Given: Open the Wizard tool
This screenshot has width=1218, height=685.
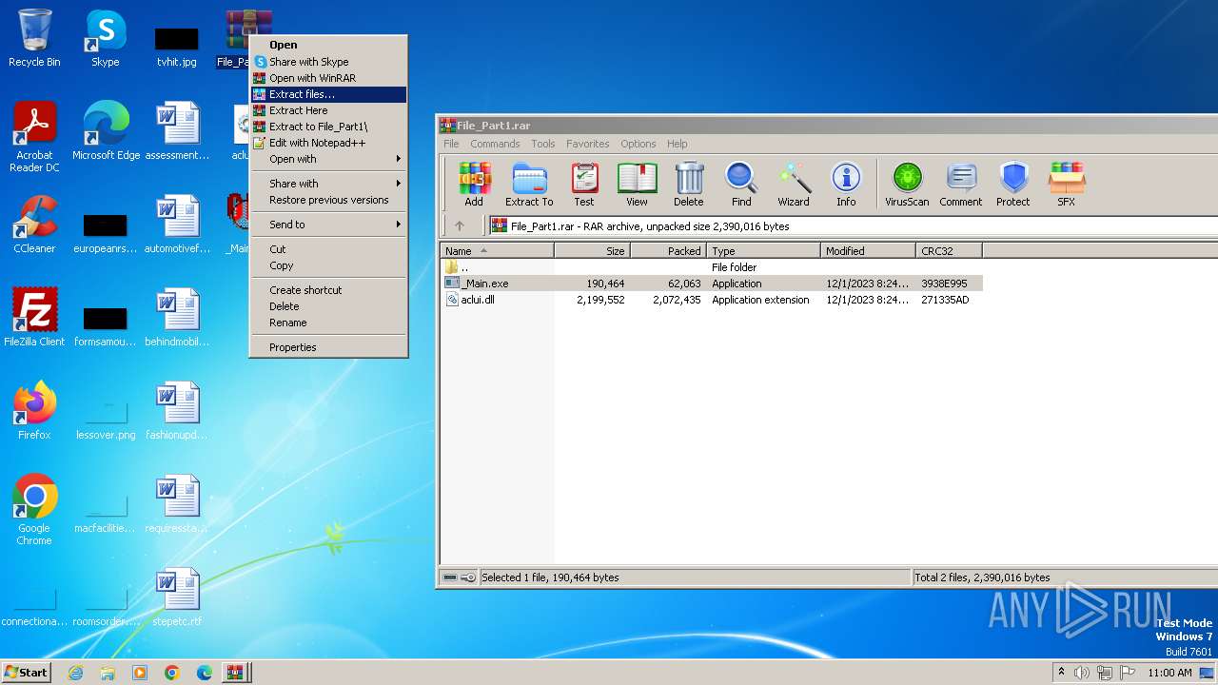Looking at the screenshot, I should click(794, 184).
